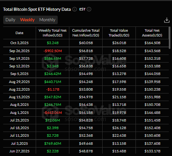Select the Jul 3,2025 date cell

(x=20, y=144)
